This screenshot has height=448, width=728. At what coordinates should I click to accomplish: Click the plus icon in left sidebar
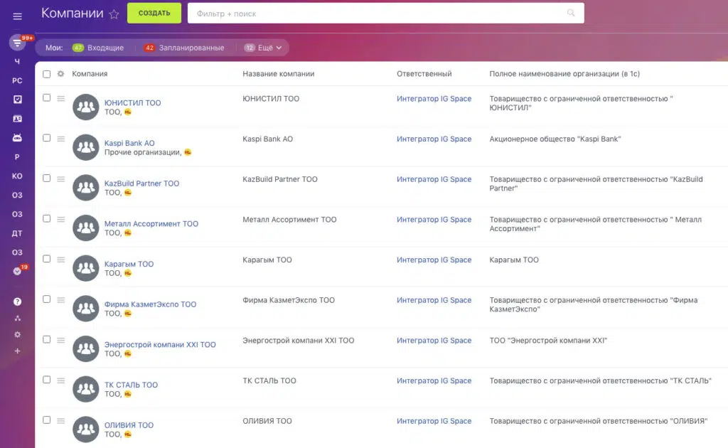point(17,351)
